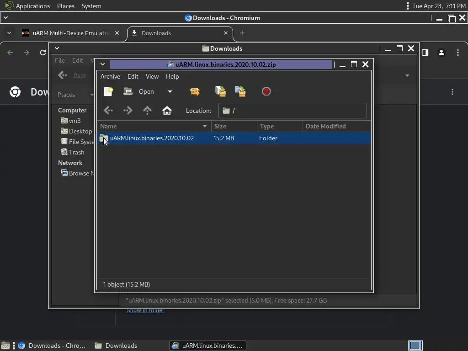Viewport: 468px width, 351px height.
Task: Open File System in the sidebar
Action: (x=78, y=142)
